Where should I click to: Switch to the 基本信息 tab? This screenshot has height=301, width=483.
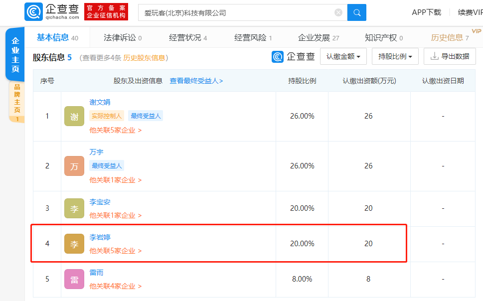tap(57, 37)
